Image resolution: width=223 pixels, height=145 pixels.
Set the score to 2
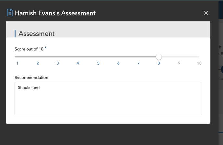[37, 63]
